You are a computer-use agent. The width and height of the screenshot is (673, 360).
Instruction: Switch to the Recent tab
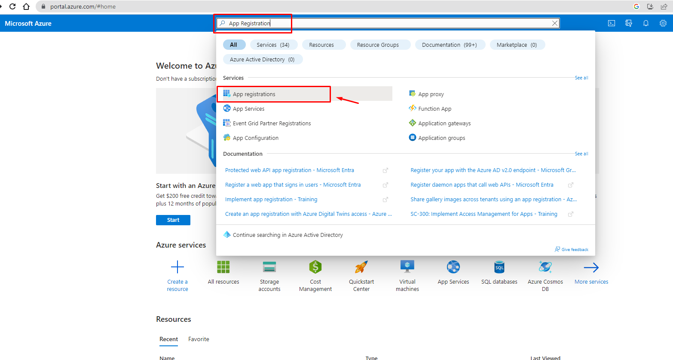point(168,339)
